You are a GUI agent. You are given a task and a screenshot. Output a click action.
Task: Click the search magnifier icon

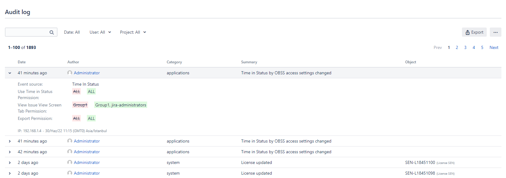click(x=52, y=32)
